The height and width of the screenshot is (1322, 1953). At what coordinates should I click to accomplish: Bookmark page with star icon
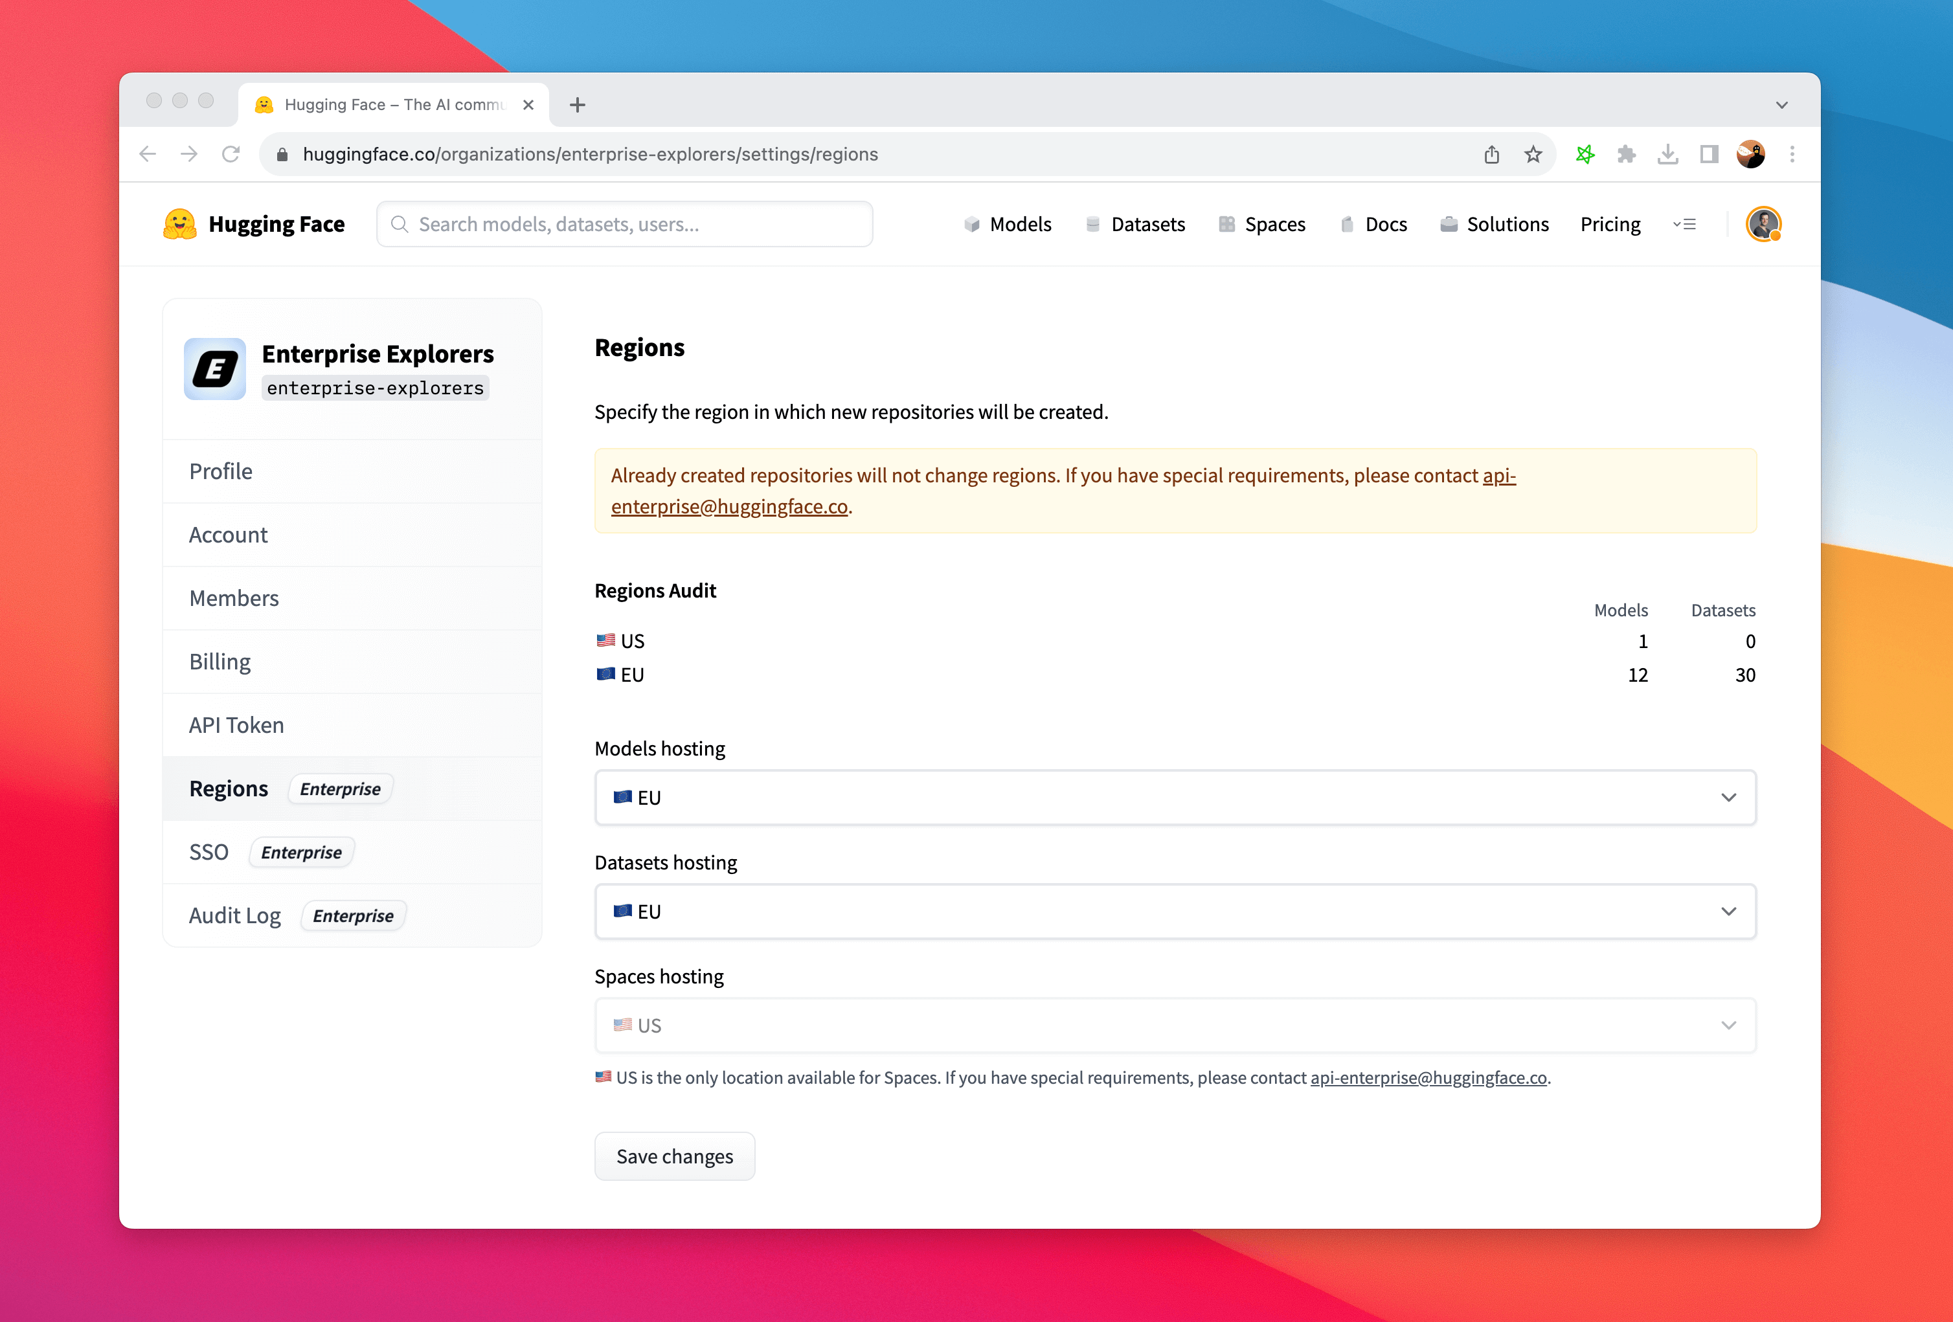1533,154
